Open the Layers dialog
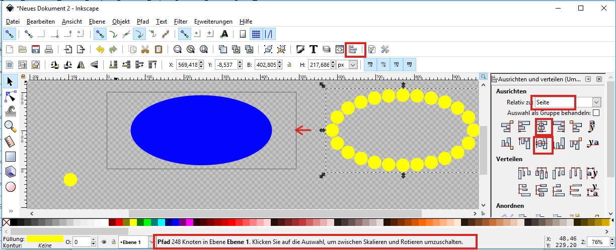The height and width of the screenshot is (250, 616). pyautogui.click(x=326, y=49)
